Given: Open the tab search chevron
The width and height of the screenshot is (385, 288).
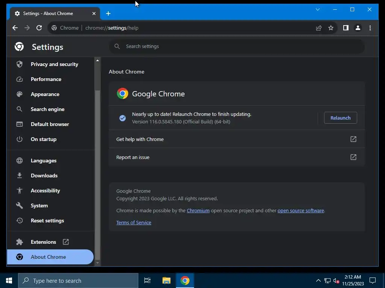Looking at the screenshot, I should [x=318, y=9].
